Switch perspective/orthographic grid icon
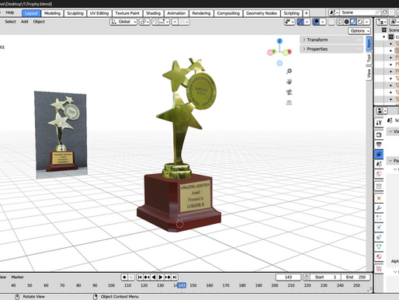The height and width of the screenshot is (300, 399). pyautogui.click(x=289, y=103)
